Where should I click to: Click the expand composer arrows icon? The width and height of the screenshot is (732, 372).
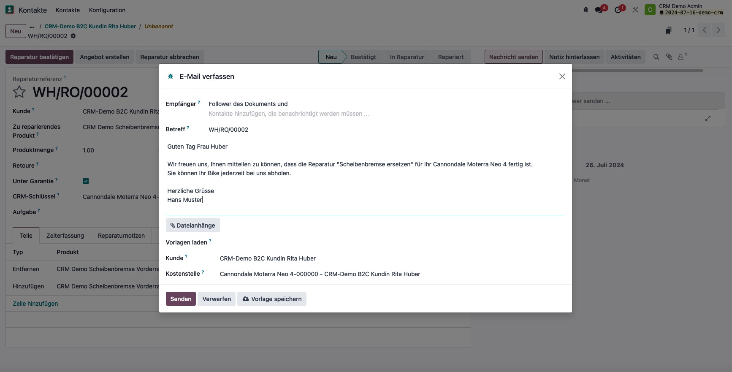click(708, 118)
